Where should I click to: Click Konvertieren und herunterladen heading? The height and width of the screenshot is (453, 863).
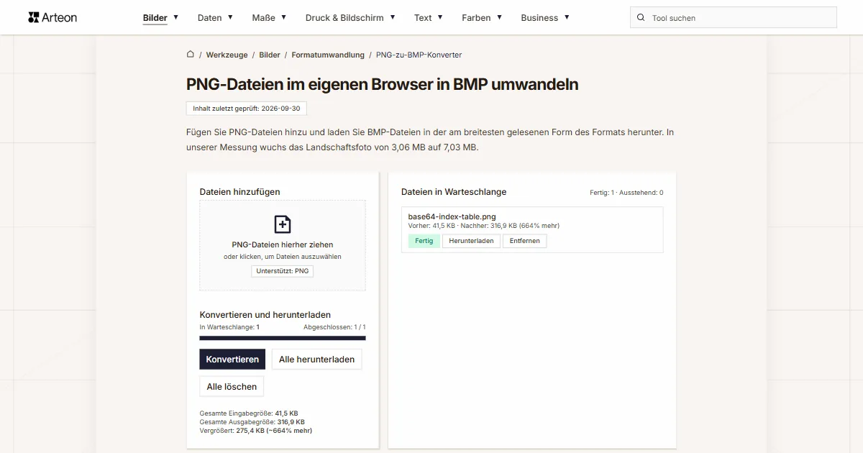point(265,315)
